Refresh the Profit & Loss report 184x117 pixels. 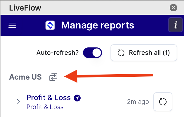[163, 102]
